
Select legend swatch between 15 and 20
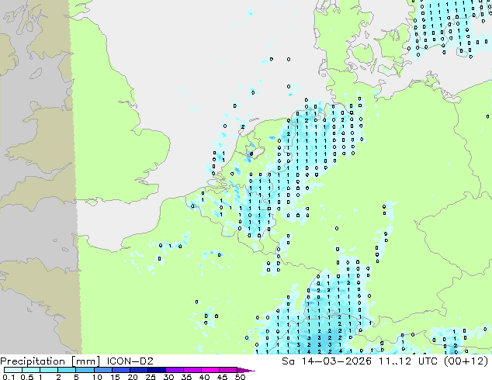coord(120,370)
